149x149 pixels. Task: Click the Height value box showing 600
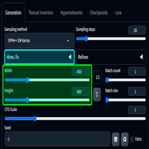coord(81,91)
